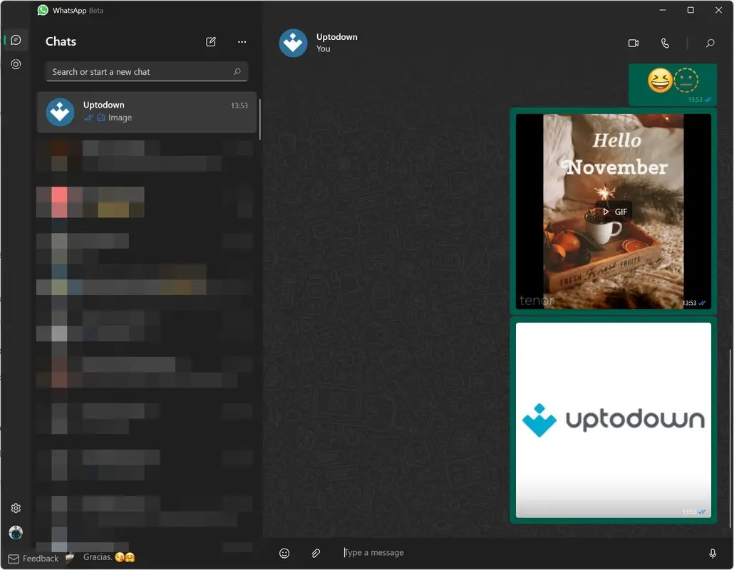Open the Feedback panel
The height and width of the screenshot is (570, 734).
(33, 558)
